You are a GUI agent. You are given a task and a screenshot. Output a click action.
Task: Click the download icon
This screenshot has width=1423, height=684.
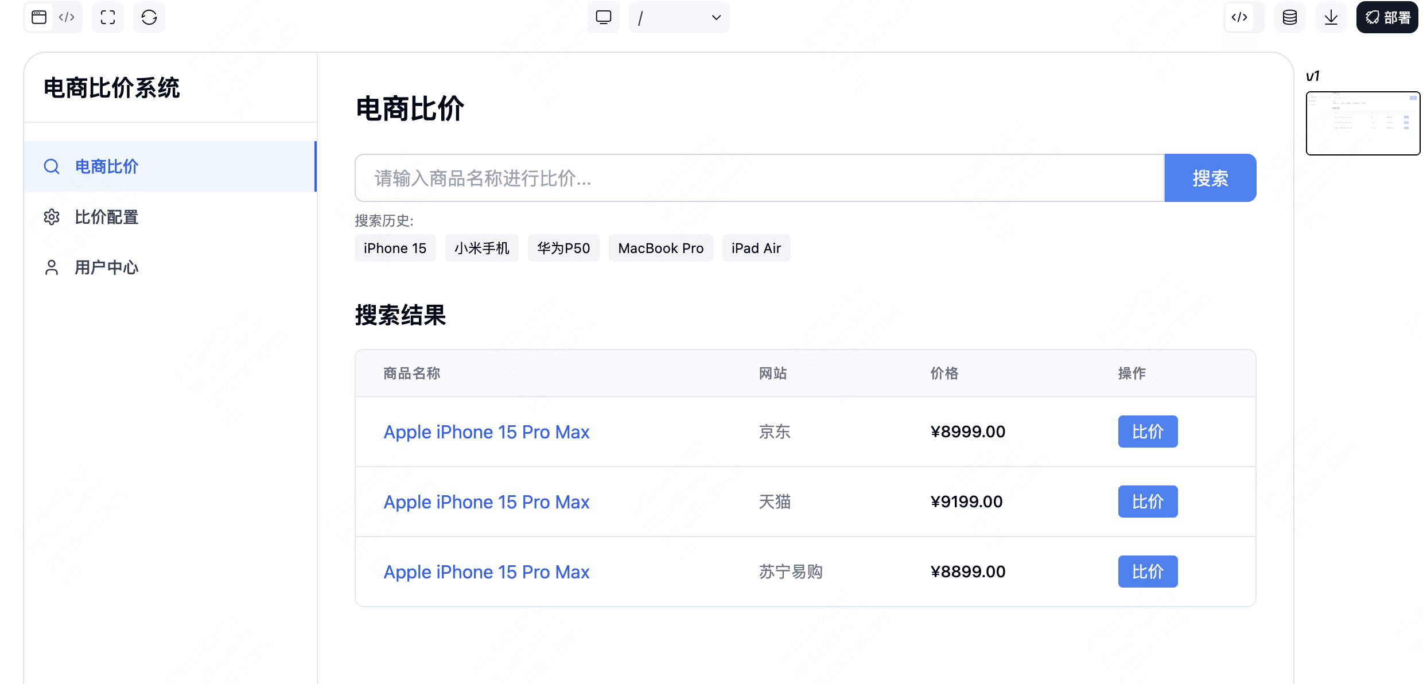(1331, 17)
